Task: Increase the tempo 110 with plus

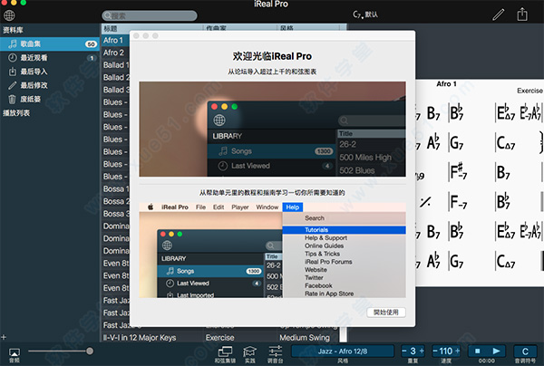Action: click(457, 352)
